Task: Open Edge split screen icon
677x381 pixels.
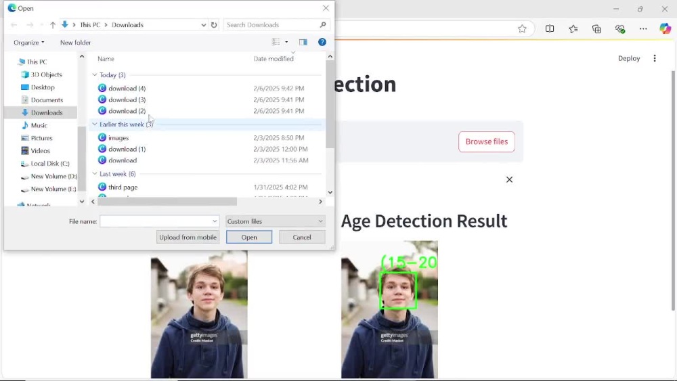Action: pos(550,29)
